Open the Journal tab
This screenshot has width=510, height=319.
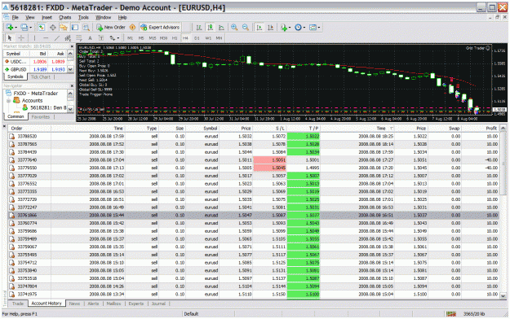tap(158, 304)
